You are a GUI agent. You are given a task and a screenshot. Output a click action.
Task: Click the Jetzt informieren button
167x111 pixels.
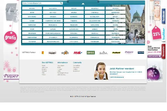pos(117,77)
